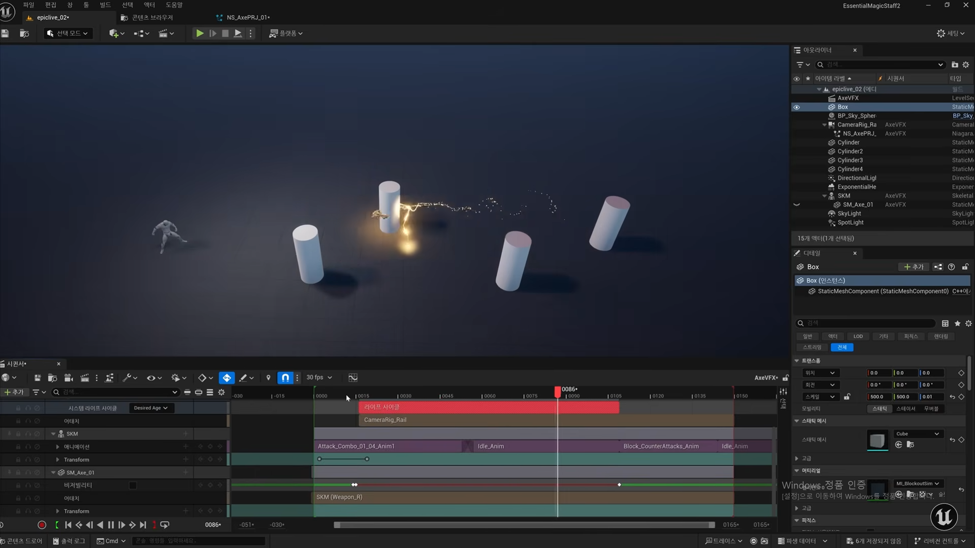Select Stationary mobility option
Image resolution: width=975 pixels, height=548 pixels.
pos(905,408)
